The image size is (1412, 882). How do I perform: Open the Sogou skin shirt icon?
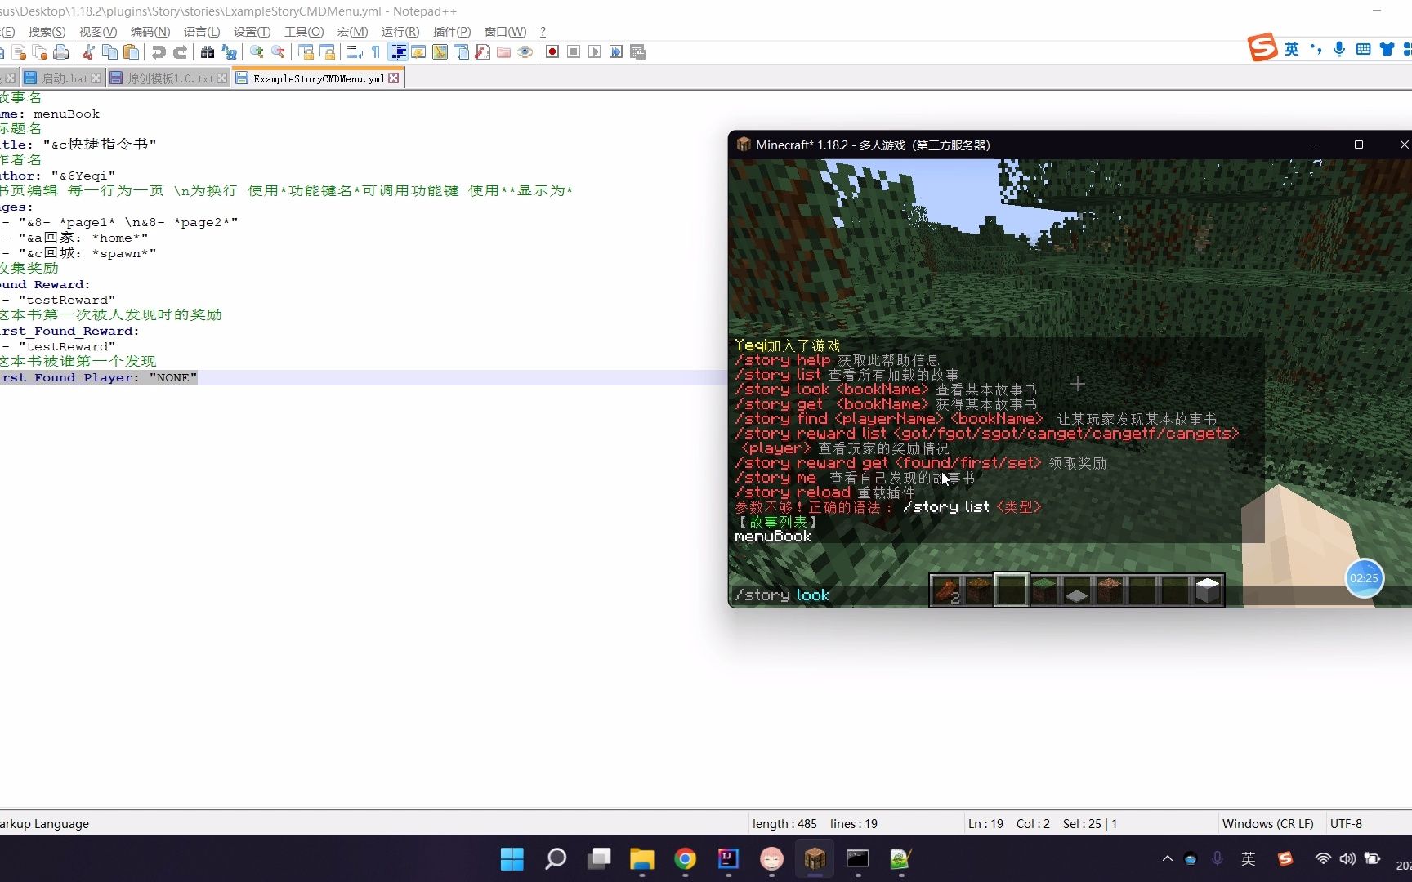click(x=1387, y=49)
